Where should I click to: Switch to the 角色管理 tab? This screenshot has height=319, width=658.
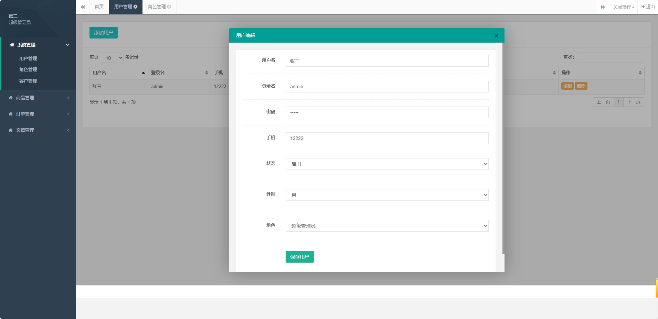[x=157, y=7]
